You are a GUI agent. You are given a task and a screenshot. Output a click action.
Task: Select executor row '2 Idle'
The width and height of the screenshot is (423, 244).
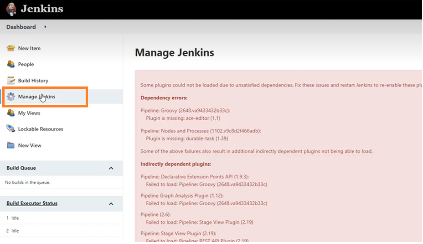(61, 231)
